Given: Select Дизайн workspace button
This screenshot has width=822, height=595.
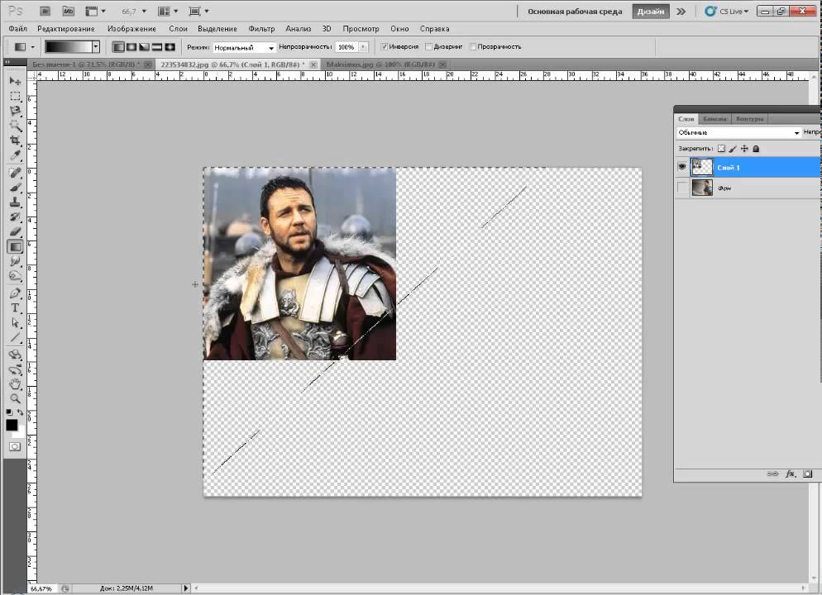Looking at the screenshot, I should click(651, 12).
